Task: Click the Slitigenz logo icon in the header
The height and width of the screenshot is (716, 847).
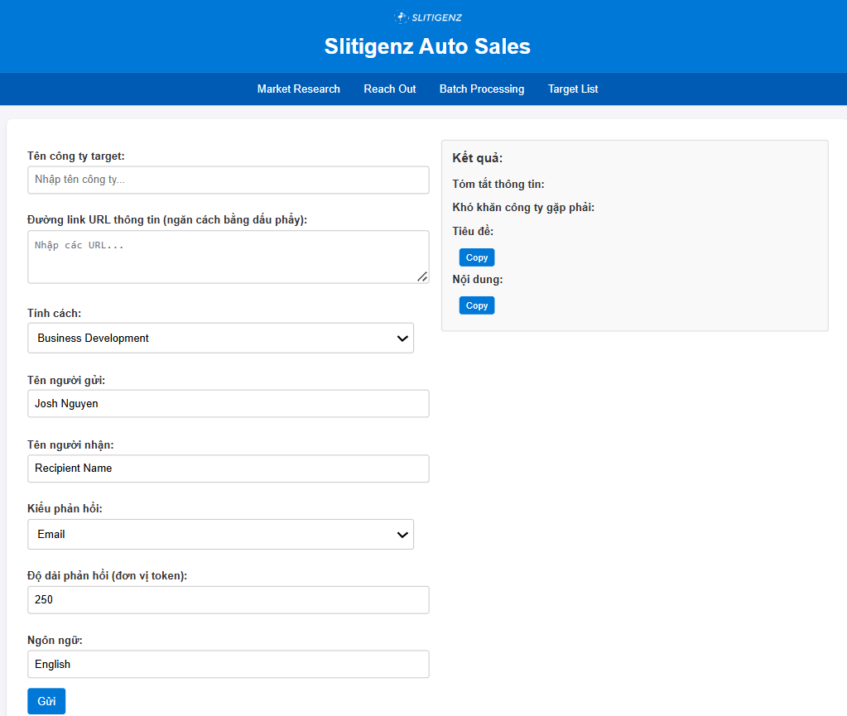Action: (x=402, y=17)
